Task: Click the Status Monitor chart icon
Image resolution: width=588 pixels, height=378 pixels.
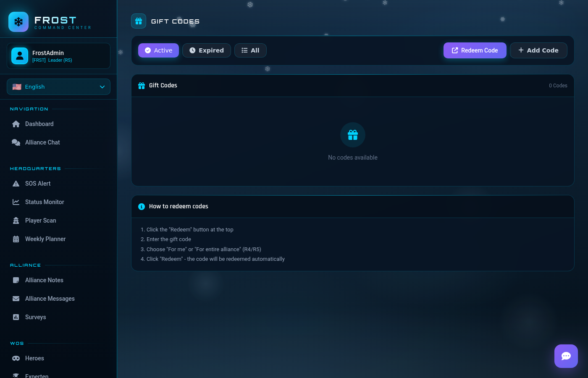Action: tap(16, 202)
